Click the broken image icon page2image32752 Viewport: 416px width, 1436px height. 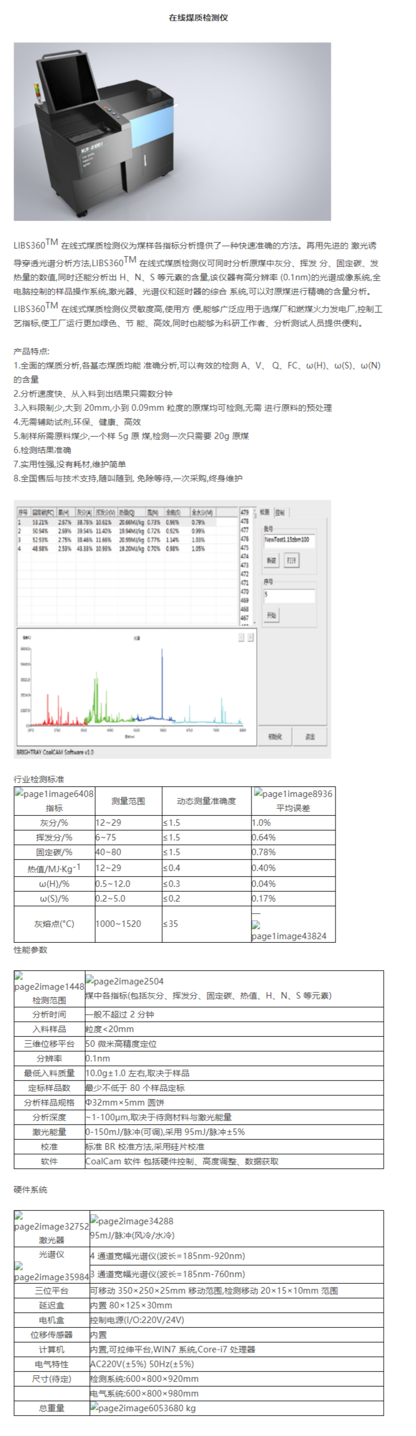pyautogui.click(x=52, y=1221)
